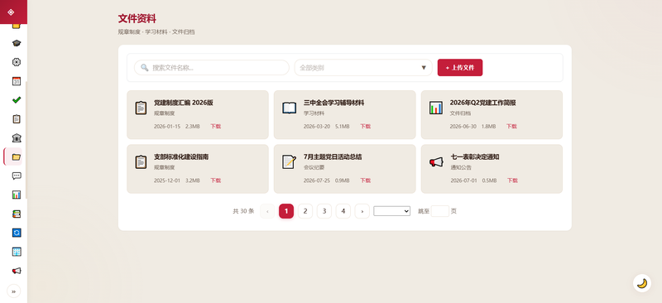
Task: Download 7月主题党日活动总结 file
Action: 365,180
